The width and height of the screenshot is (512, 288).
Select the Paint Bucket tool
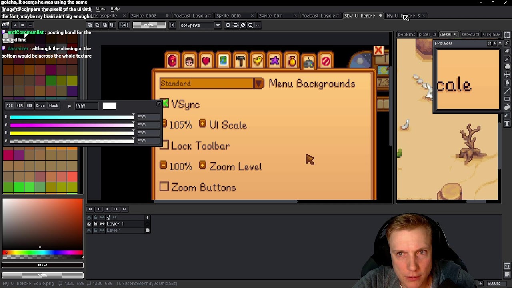507,83
